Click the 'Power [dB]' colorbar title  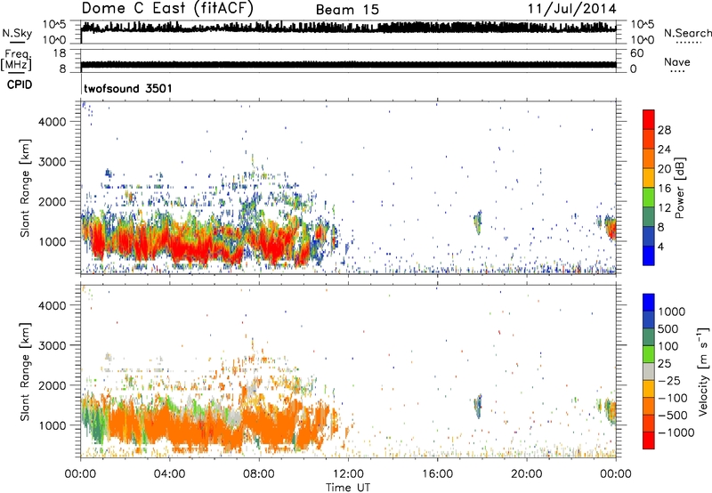coord(679,188)
